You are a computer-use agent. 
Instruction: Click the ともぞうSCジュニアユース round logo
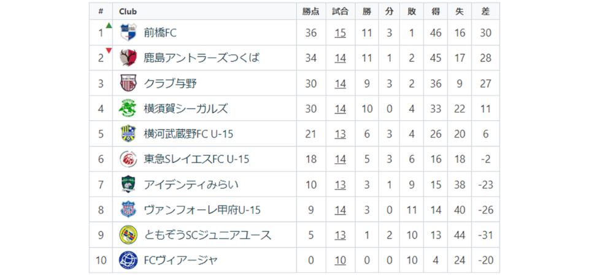coord(128,235)
